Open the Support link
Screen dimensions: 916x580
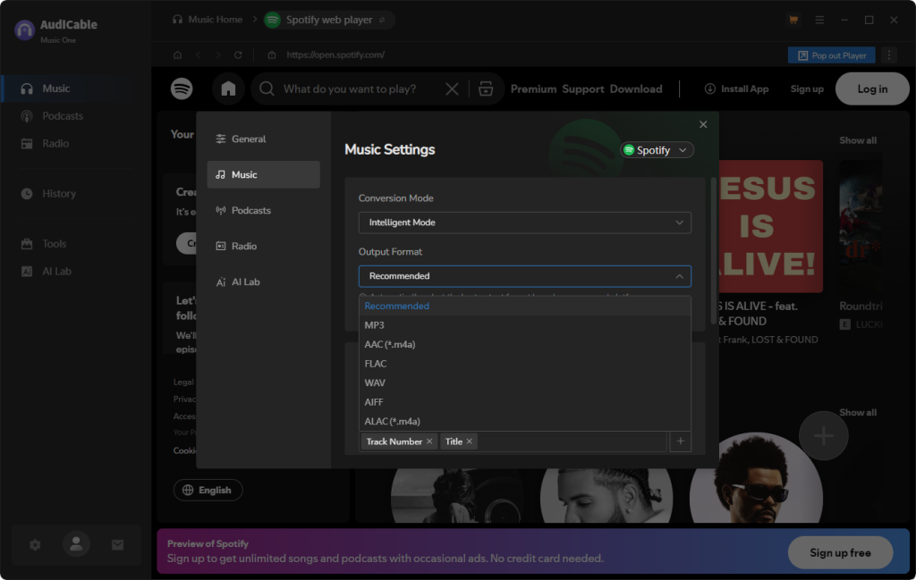pos(582,88)
